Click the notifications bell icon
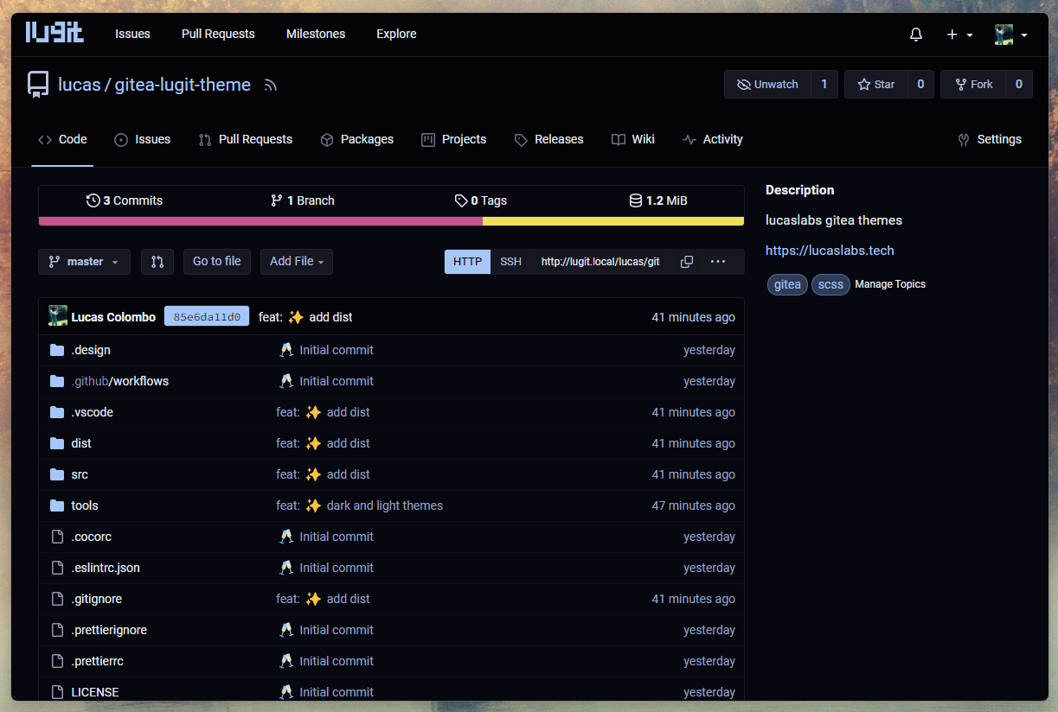The width and height of the screenshot is (1058, 712). [x=916, y=35]
